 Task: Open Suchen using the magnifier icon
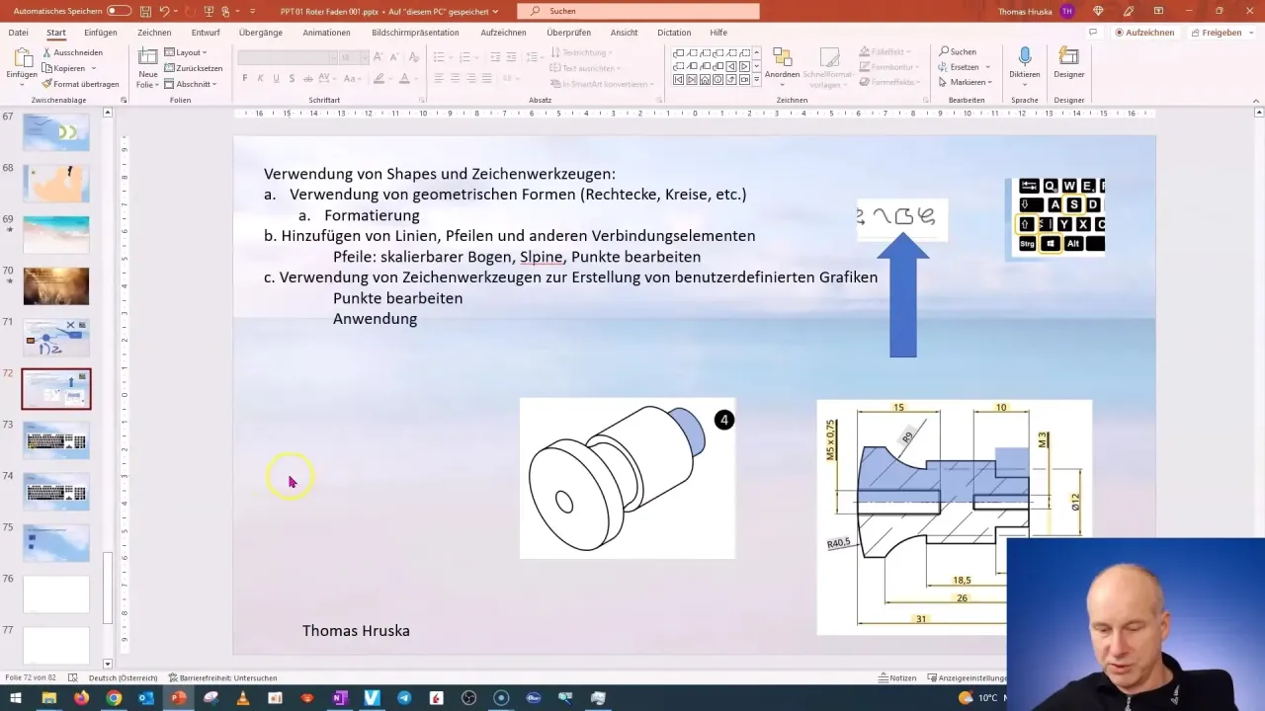(944, 51)
